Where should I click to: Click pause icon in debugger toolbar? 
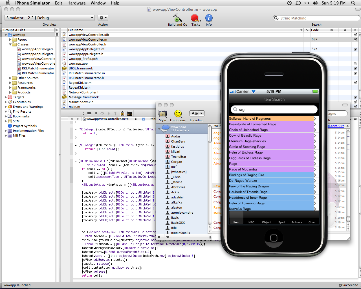(96, 113)
